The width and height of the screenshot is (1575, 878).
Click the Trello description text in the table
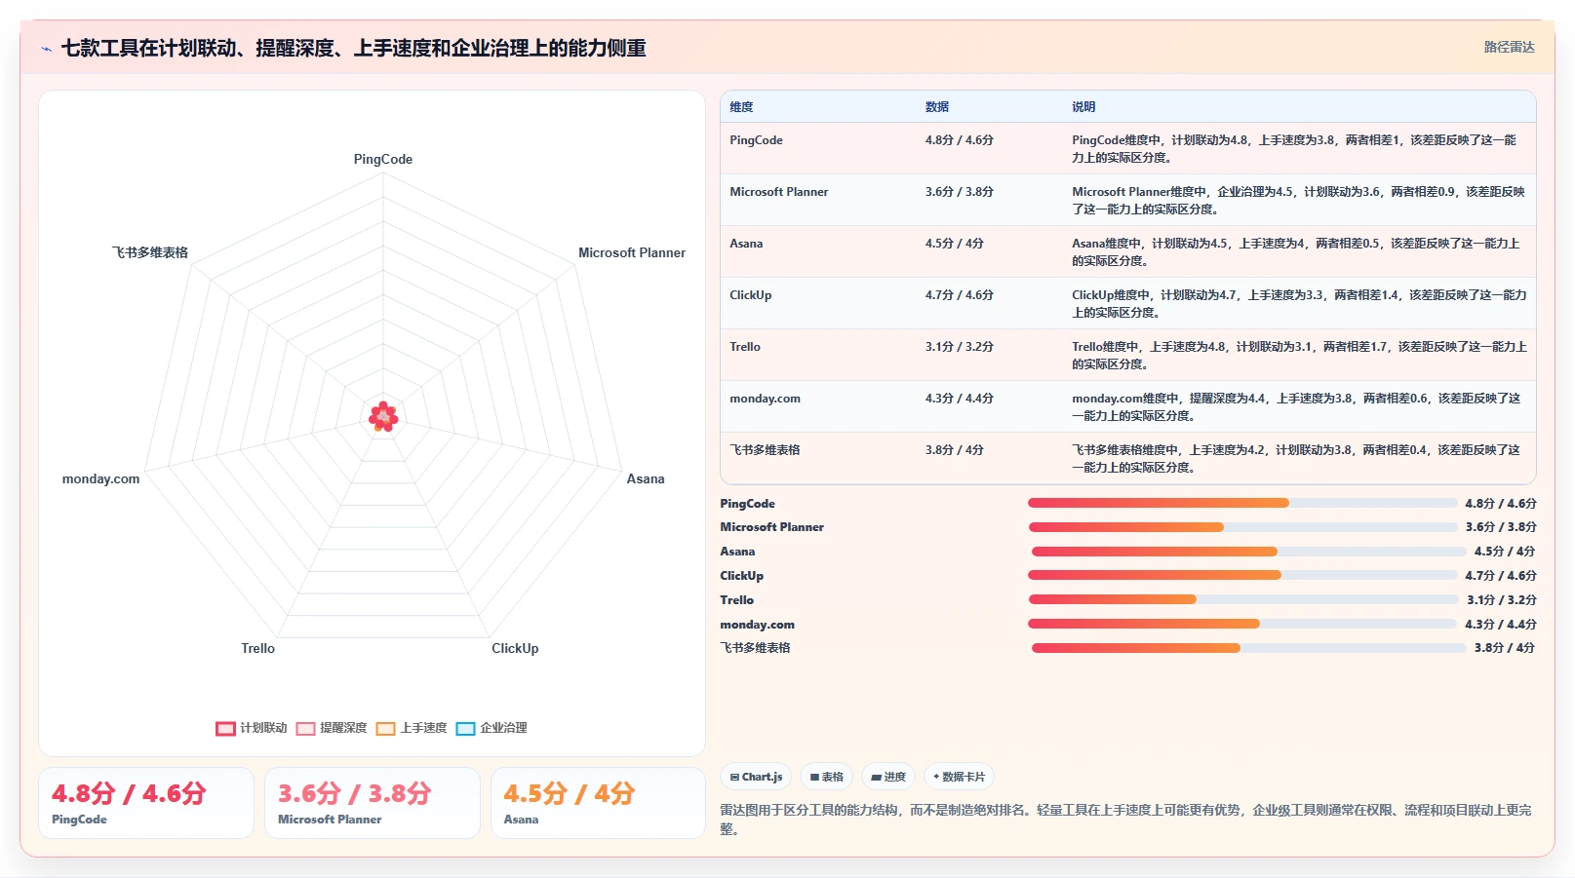coord(1299,356)
